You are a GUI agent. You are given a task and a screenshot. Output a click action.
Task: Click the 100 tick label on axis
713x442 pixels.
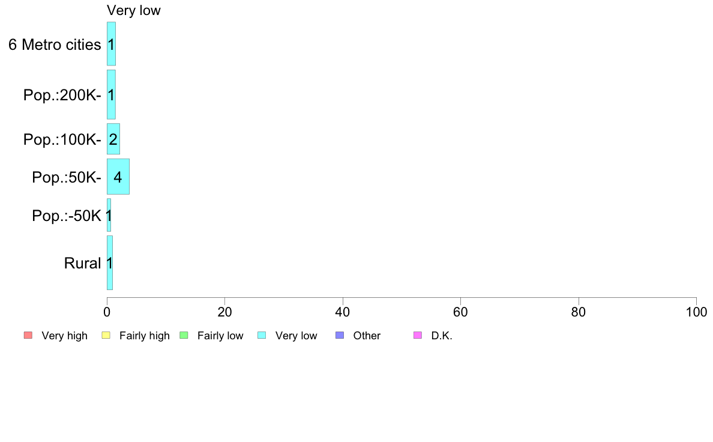696,312
